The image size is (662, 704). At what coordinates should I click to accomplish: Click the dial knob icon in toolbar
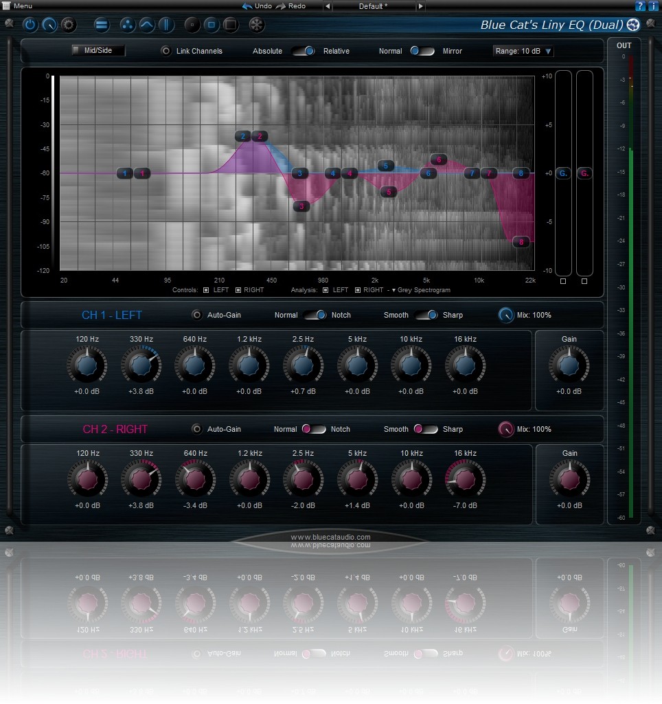tap(49, 25)
